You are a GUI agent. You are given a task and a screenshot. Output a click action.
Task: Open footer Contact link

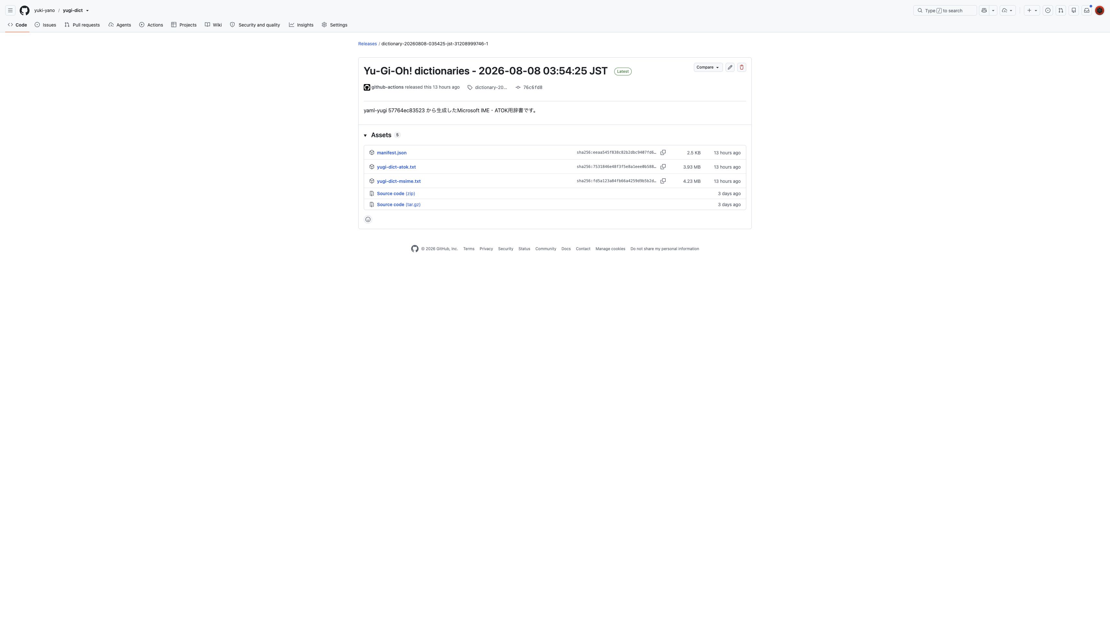[583, 249]
